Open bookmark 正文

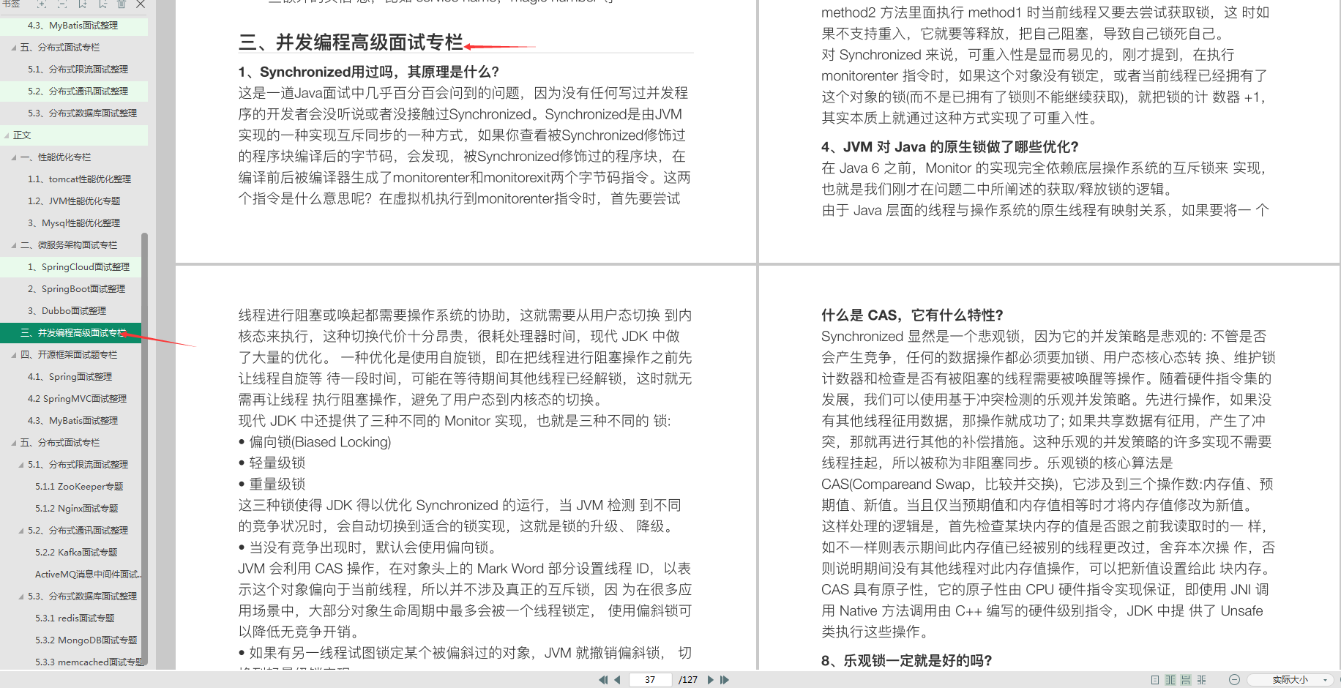22,135
